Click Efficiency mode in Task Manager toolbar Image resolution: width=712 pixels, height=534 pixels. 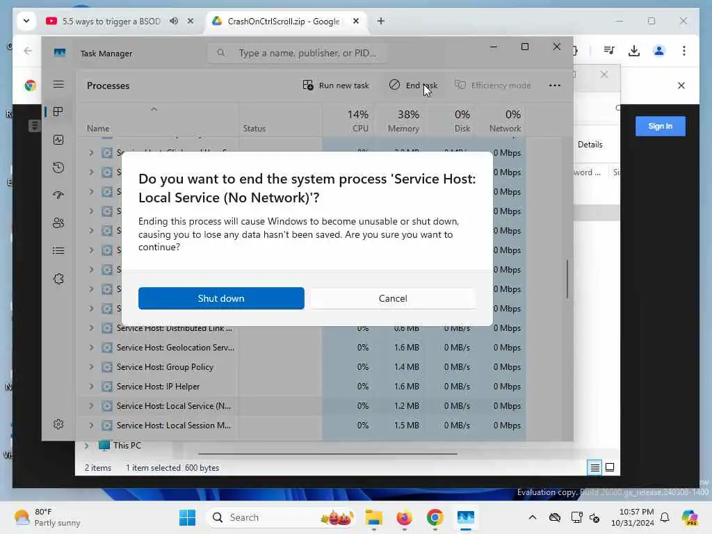pyautogui.click(x=493, y=86)
